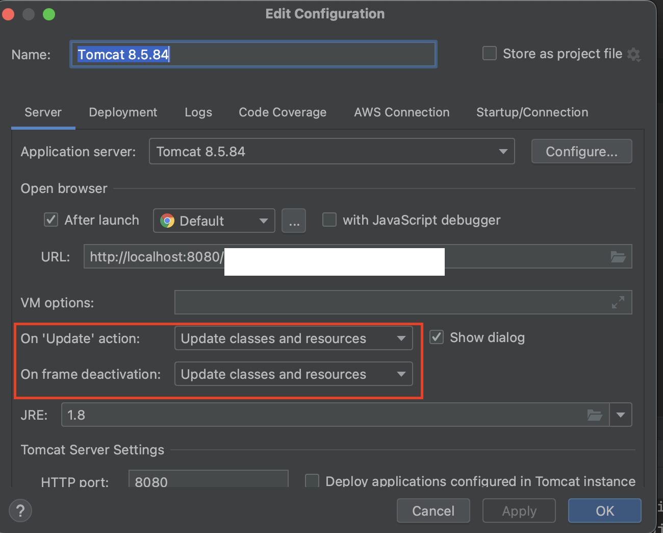Confirm with the OK button
The image size is (663, 533).
[x=605, y=511]
